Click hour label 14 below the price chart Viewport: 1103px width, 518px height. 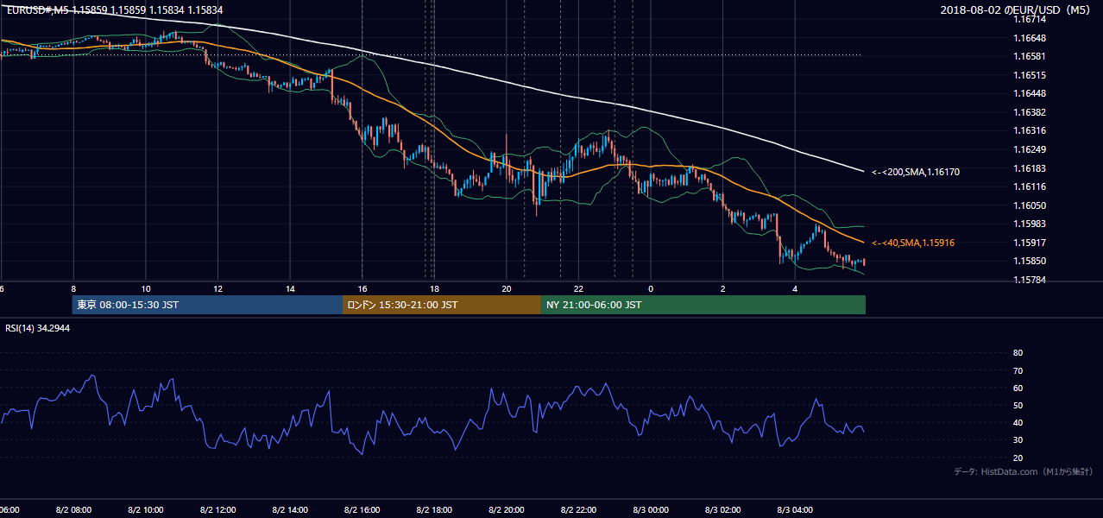pyautogui.click(x=290, y=288)
